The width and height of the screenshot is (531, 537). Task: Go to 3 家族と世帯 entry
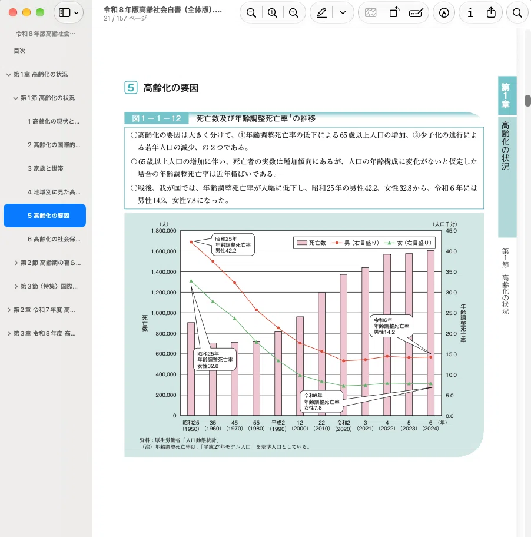[45, 168]
